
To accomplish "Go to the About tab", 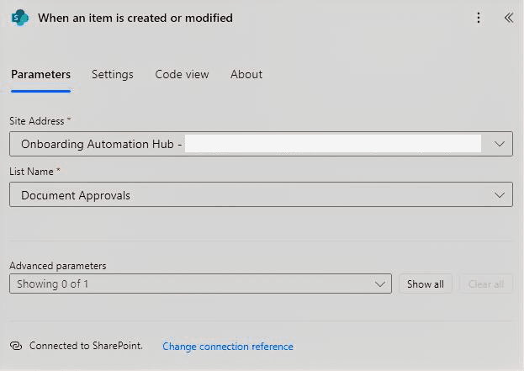I will coord(246,74).
